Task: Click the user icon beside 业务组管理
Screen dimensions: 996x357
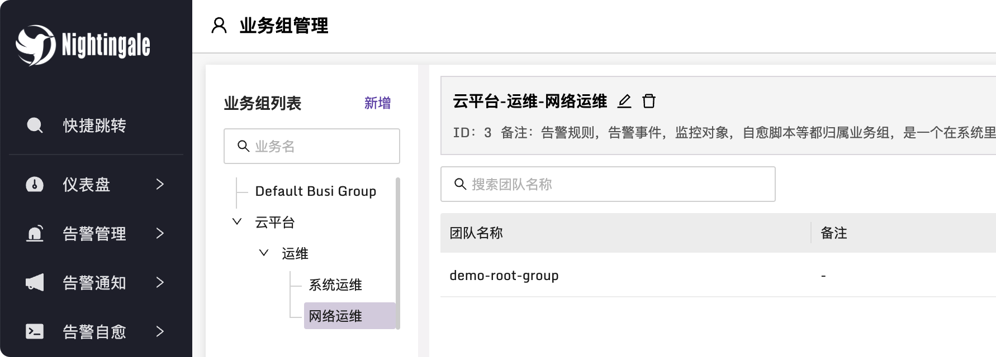Action: click(219, 26)
